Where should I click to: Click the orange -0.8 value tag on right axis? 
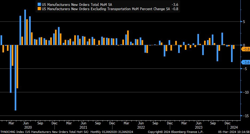(245, 49)
